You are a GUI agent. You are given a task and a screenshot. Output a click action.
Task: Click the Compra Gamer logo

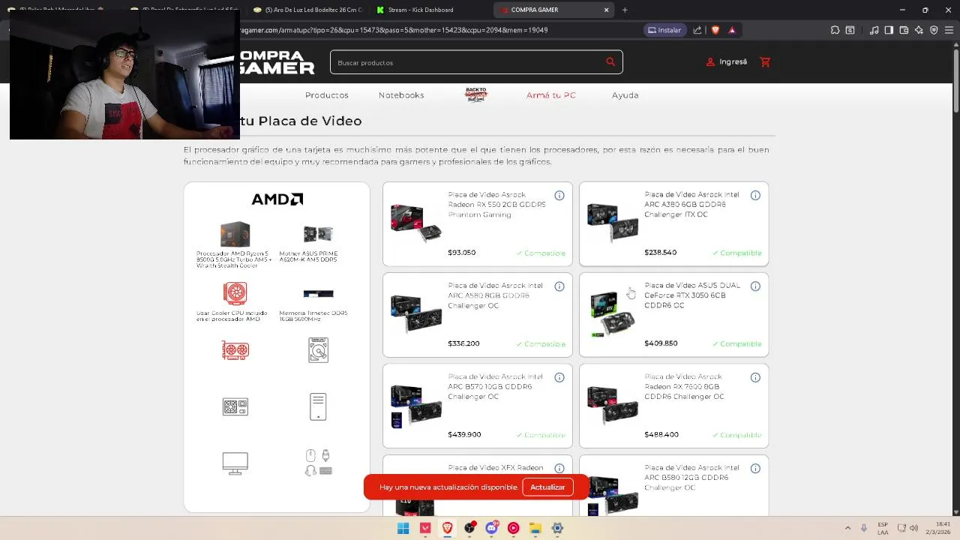(277, 62)
